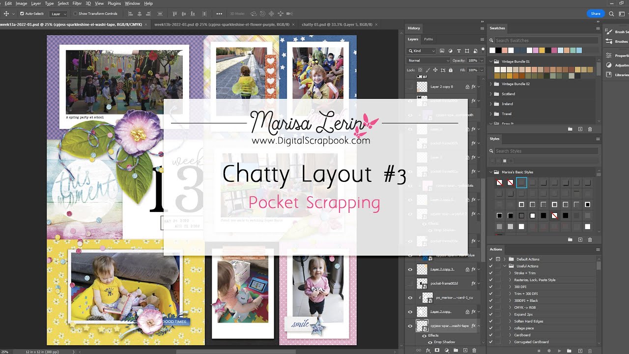Create new action in Actions panel
This screenshot has height=354, width=629.
pyautogui.click(x=580, y=351)
